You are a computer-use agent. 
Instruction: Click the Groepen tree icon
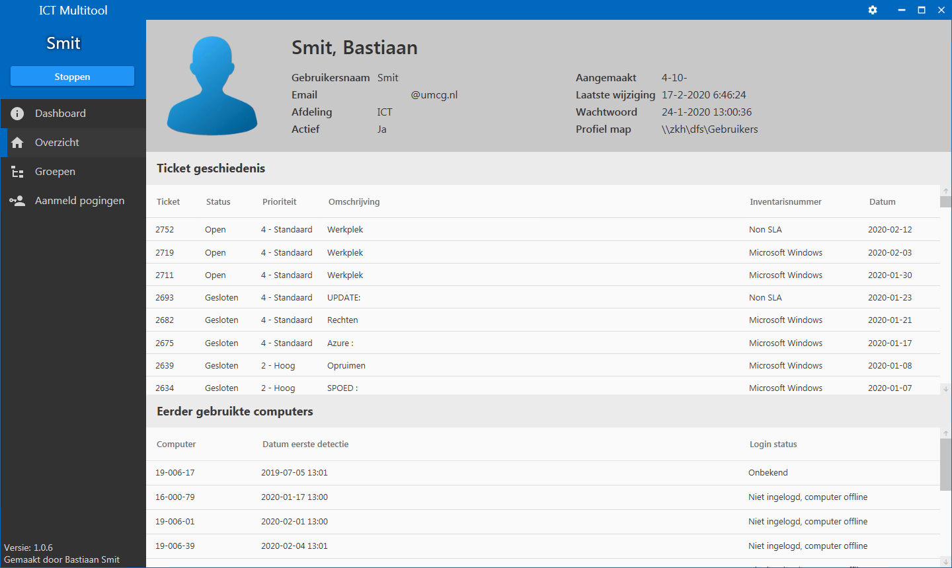(18, 172)
